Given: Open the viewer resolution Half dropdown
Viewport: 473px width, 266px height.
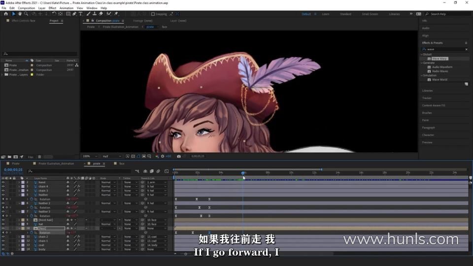Looking at the screenshot, I should [x=112, y=156].
